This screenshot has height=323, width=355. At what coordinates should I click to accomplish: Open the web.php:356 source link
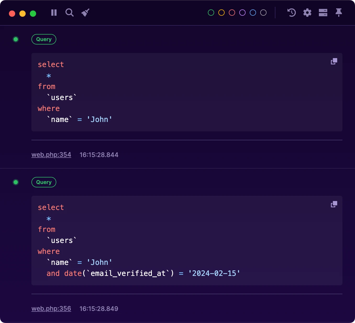(x=51, y=309)
